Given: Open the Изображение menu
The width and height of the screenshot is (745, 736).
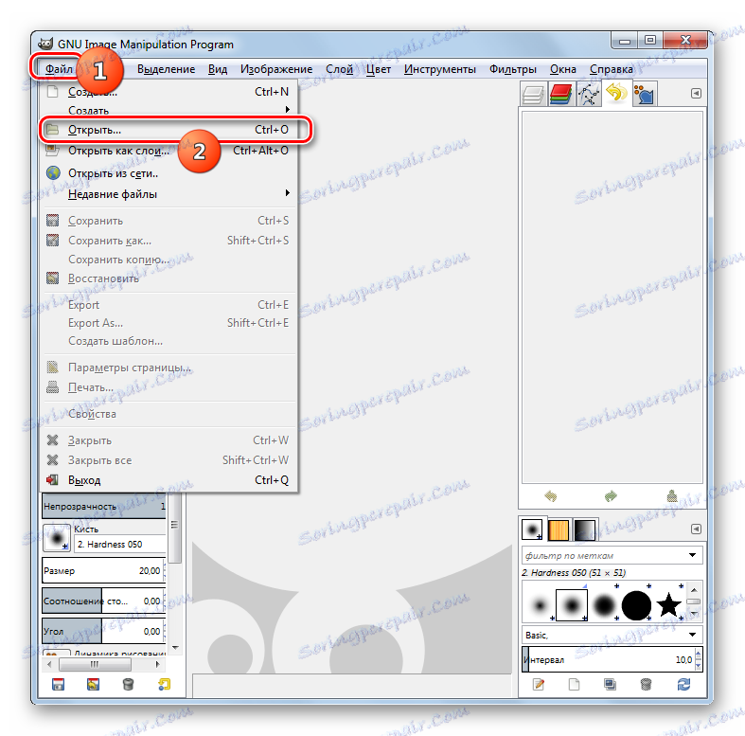Looking at the screenshot, I should [276, 69].
